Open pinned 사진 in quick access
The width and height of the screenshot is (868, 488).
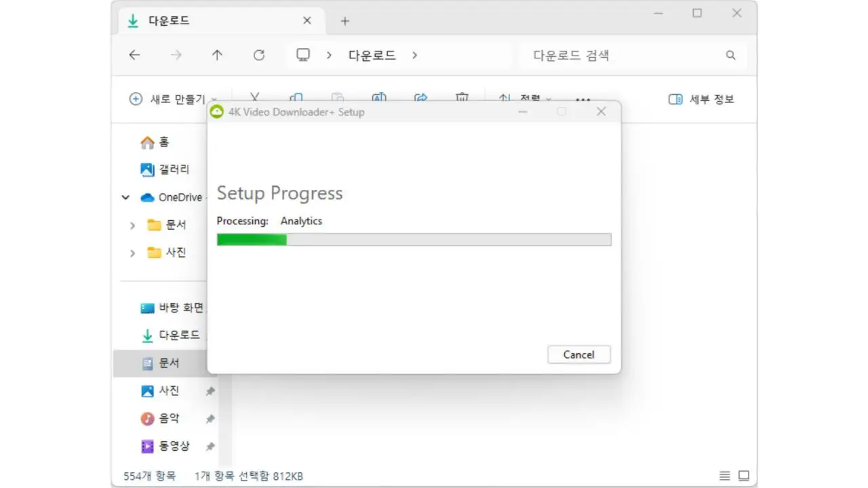tap(160, 391)
